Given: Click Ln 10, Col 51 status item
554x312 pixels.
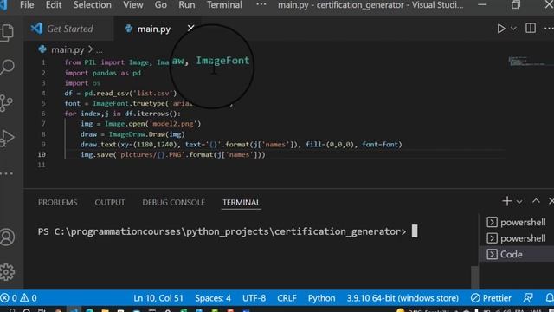Looking at the screenshot, I should coord(158,298).
